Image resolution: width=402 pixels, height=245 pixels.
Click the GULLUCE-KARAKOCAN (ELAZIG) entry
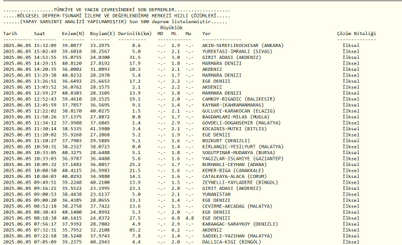click(239, 111)
